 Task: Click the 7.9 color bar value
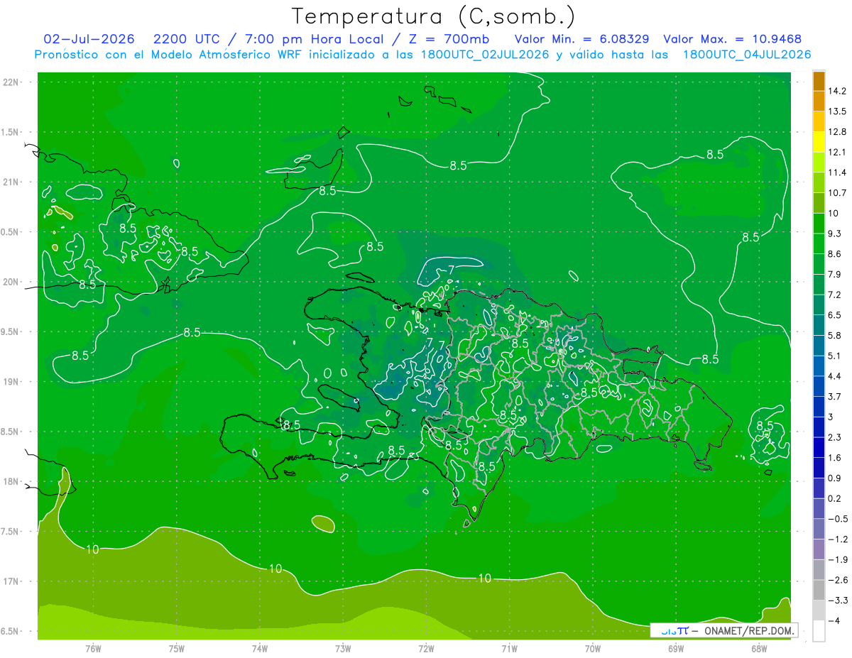tap(834, 274)
